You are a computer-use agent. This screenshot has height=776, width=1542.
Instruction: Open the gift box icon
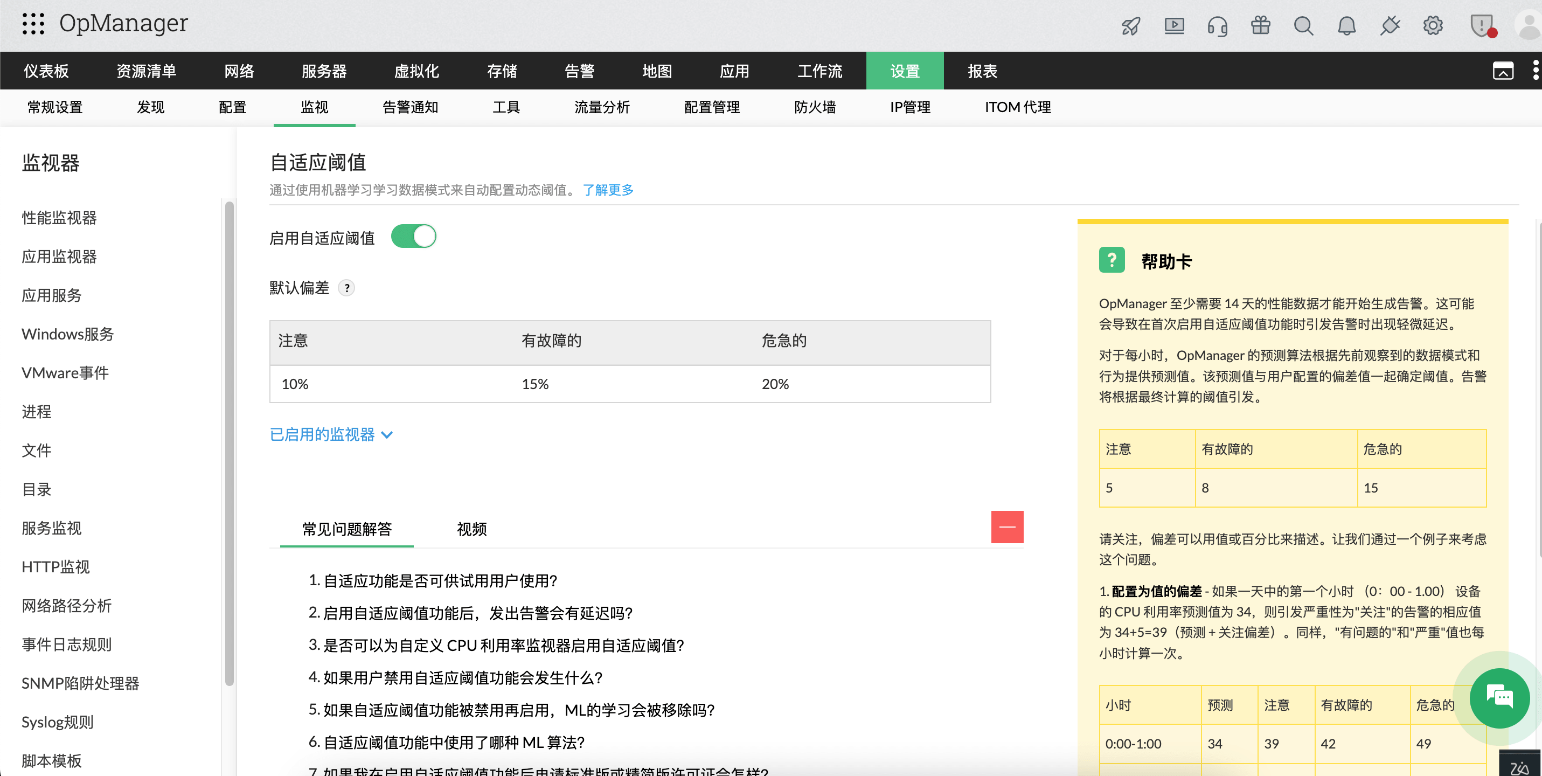1261,26
